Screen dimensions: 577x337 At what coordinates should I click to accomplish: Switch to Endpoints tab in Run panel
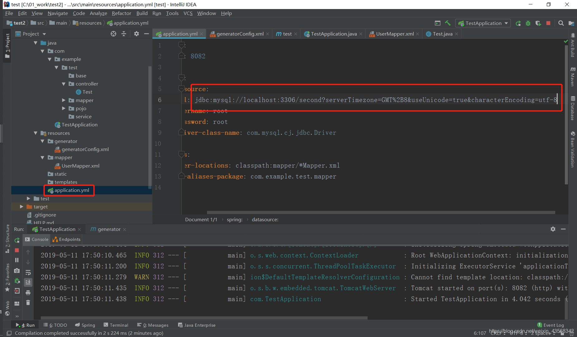tap(67, 239)
